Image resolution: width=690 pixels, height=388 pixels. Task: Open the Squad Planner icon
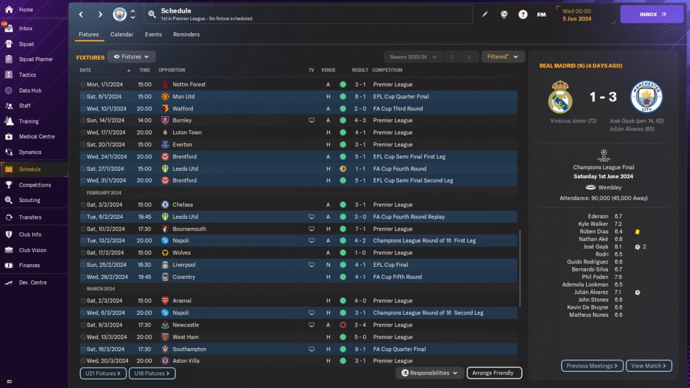coord(9,59)
